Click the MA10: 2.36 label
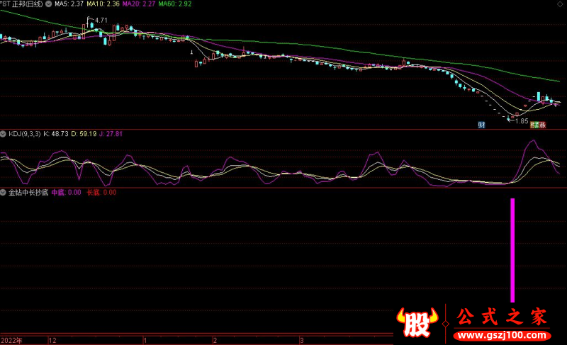The height and width of the screenshot is (345, 567). pyautogui.click(x=103, y=4)
